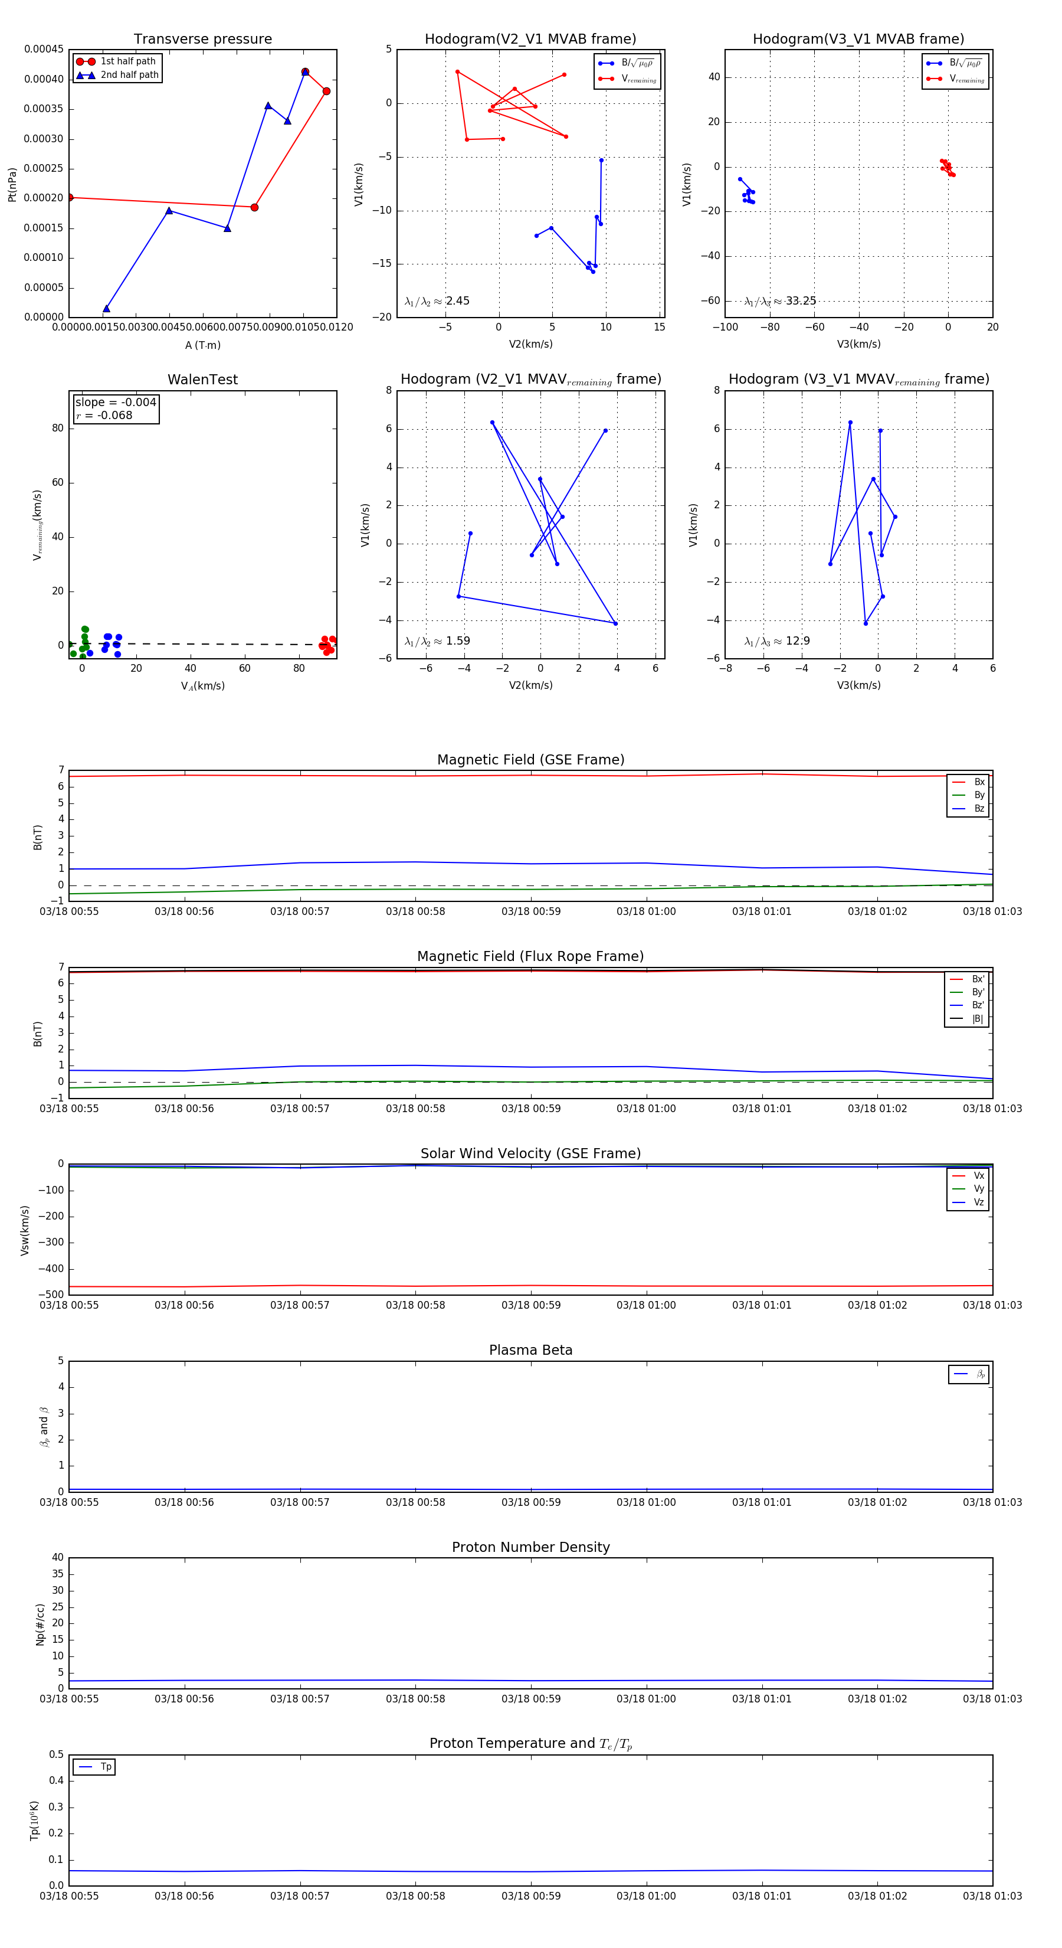
Task: Click the B/√μ0ρ legend entry in V2_V1 MVAB hodogram
Action: click(x=627, y=64)
